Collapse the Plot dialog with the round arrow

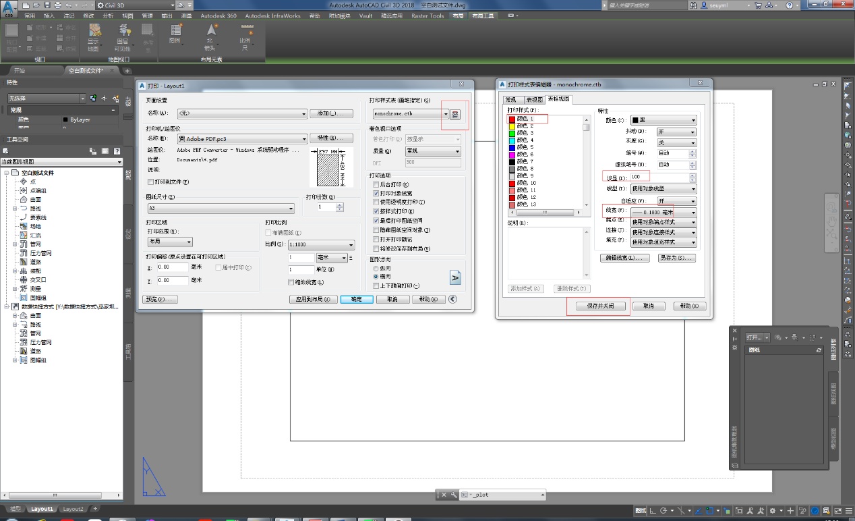pyautogui.click(x=453, y=299)
